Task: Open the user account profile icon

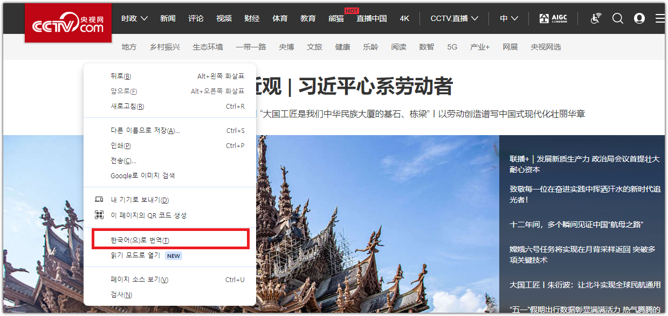Action: click(x=639, y=18)
